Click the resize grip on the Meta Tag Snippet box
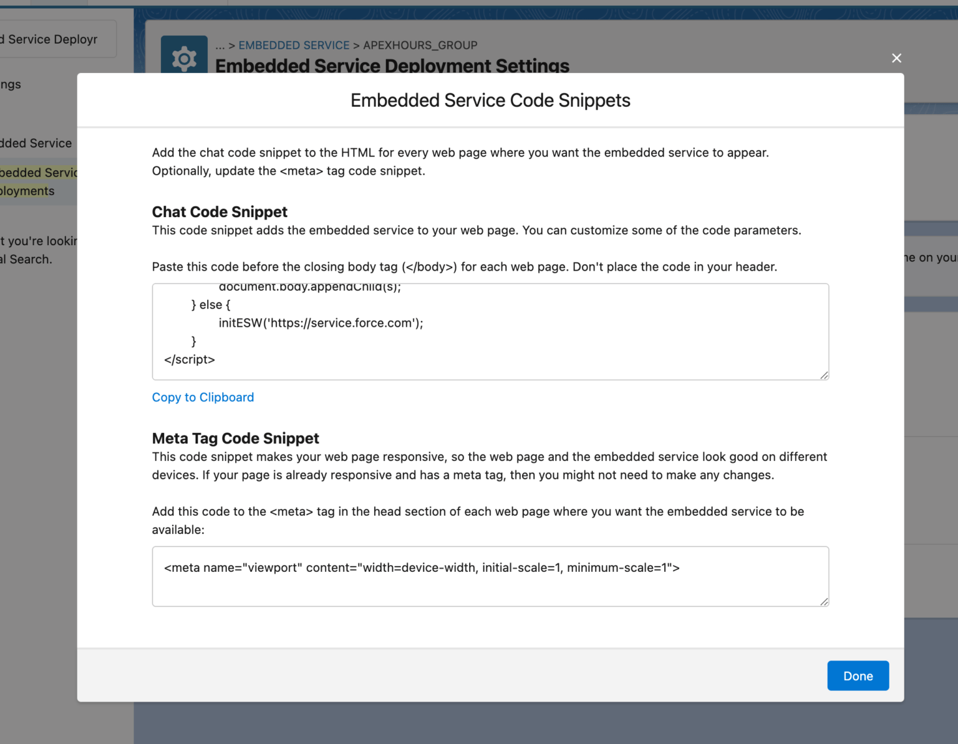 click(x=825, y=601)
